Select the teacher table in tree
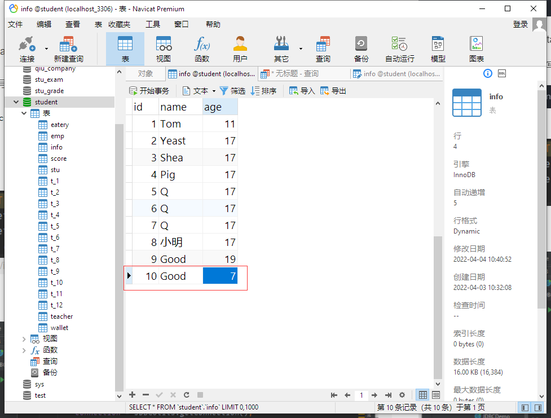 [x=61, y=316]
